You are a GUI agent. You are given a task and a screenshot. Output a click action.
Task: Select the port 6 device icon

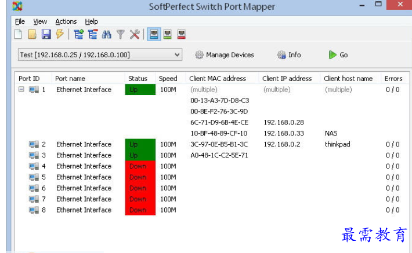pyautogui.click(x=34, y=188)
